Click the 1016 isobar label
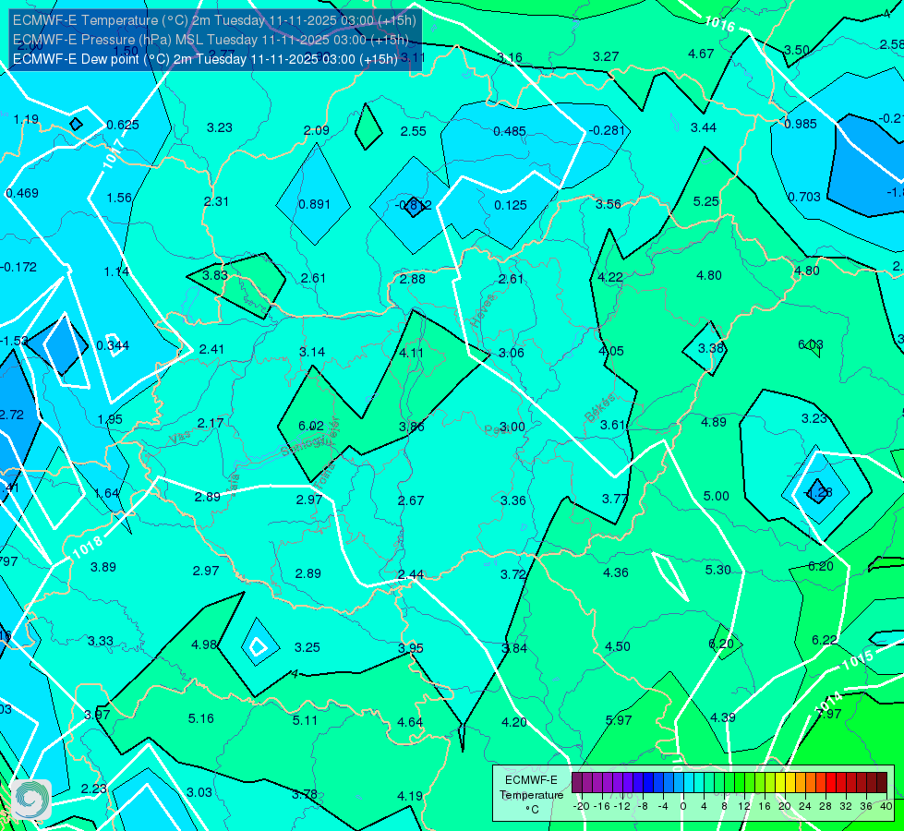Image resolution: width=904 pixels, height=831 pixels. tap(719, 24)
